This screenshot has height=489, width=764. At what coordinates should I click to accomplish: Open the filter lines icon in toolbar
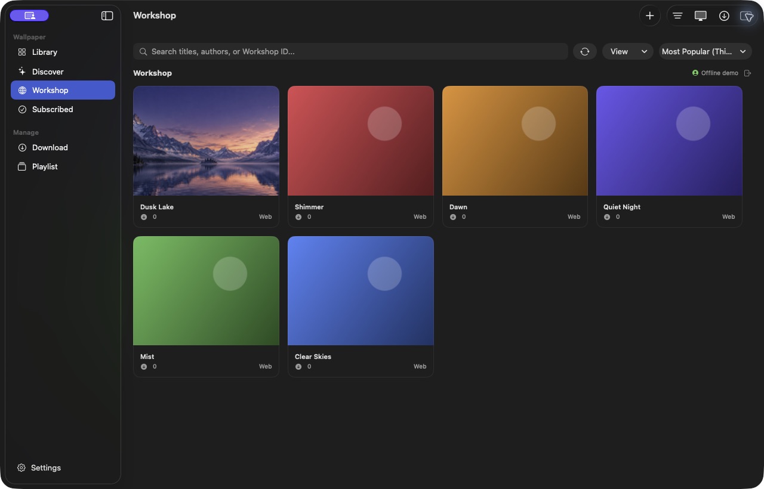[677, 16]
